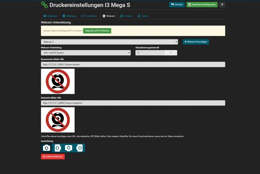The image size is (260, 174).
Task: Click the 'Dieses Feature benötigt die Pro-Version' notice
Action: point(63,31)
